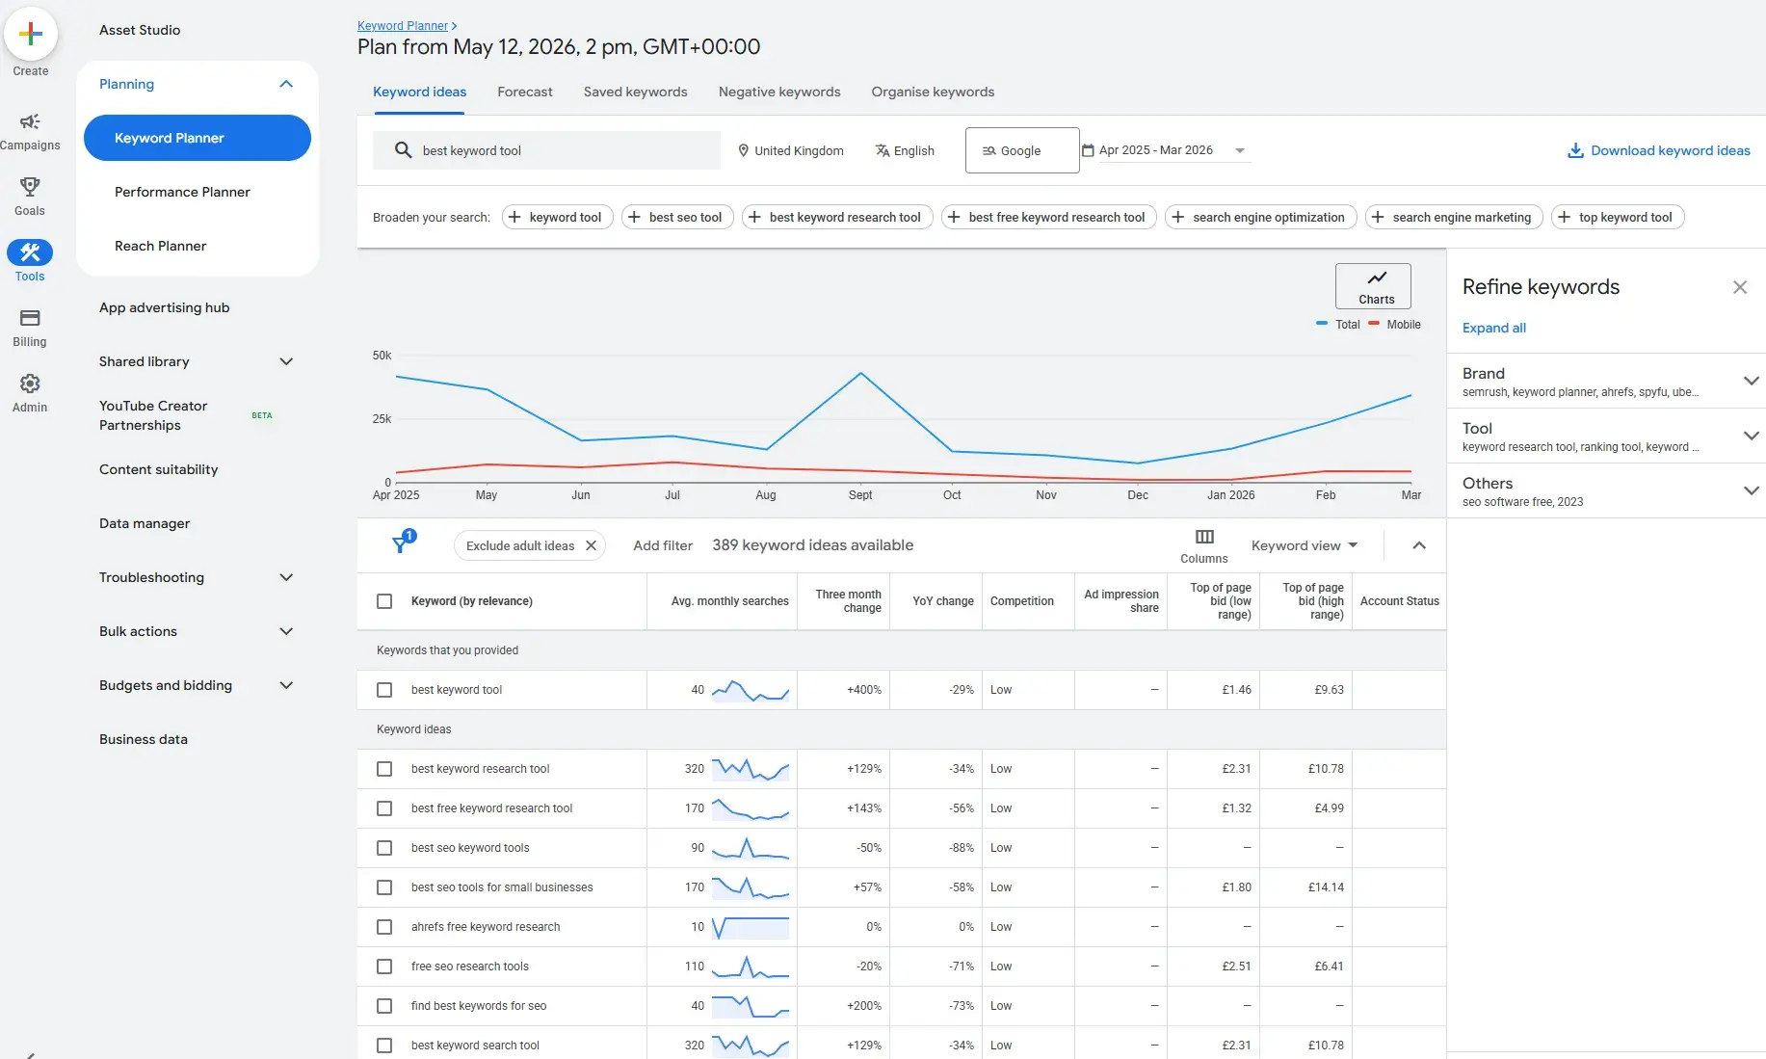Add 'best free keyword research tool' suggestion
Screen dimensions: 1766x1059
[x=1048, y=217]
